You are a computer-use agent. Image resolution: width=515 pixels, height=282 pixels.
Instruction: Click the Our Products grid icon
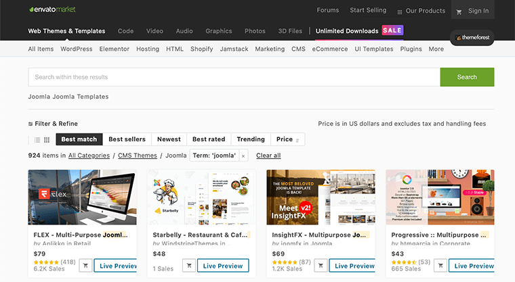coord(400,12)
